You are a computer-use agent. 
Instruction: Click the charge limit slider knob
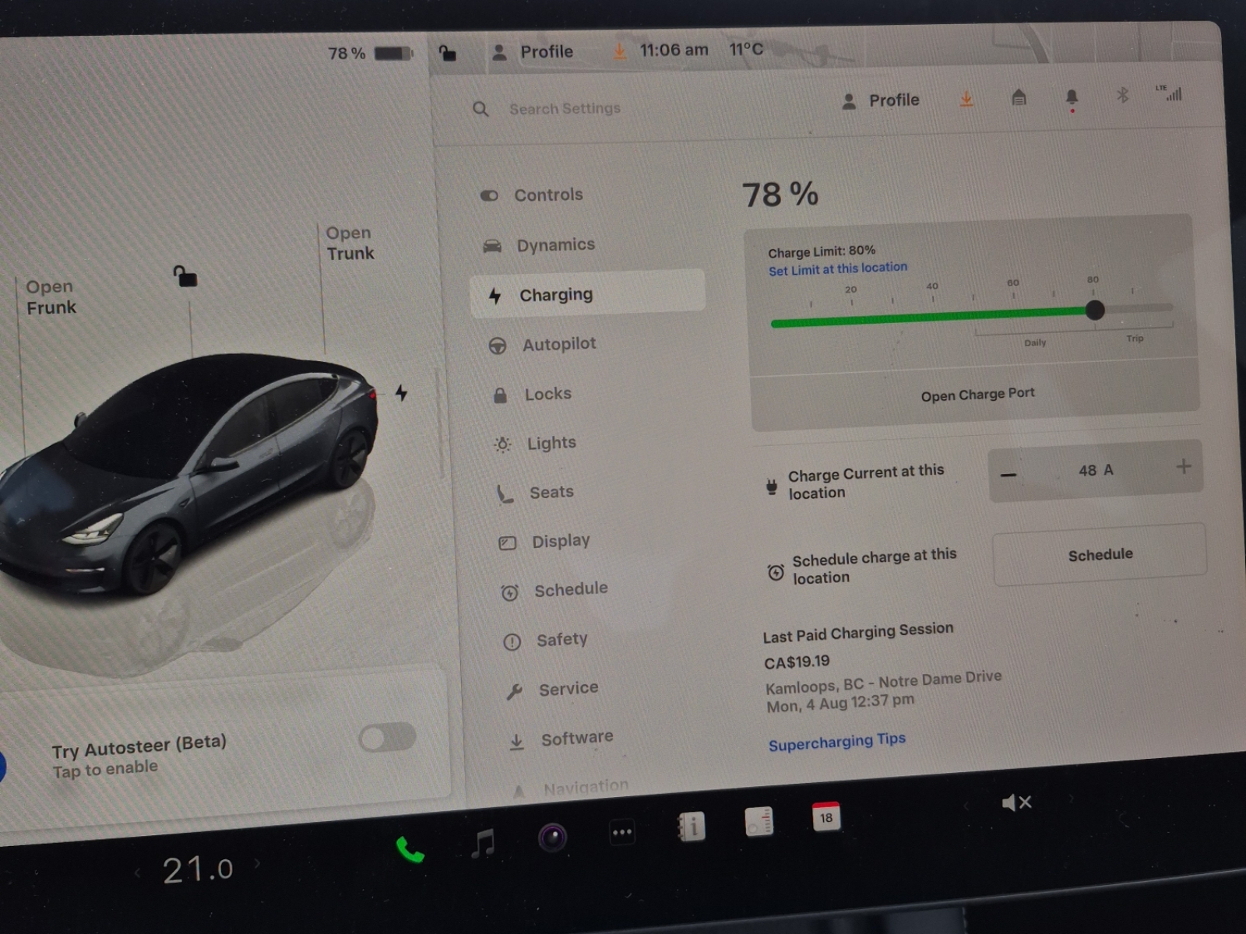pyautogui.click(x=1094, y=311)
